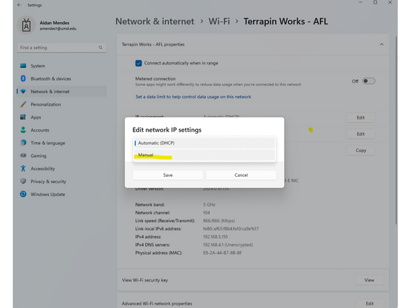Image resolution: width=411 pixels, height=308 pixels.
Task: Maximize the Settings window
Action: 376,2
